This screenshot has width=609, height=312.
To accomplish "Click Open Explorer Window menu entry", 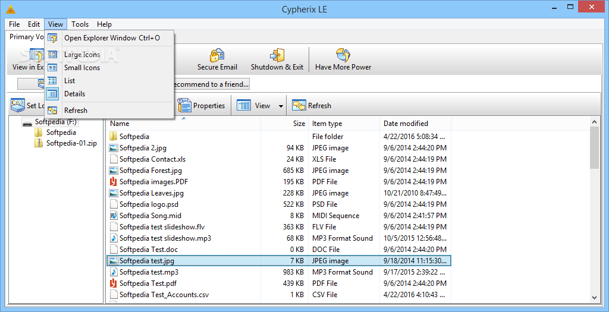I will pyautogui.click(x=109, y=38).
